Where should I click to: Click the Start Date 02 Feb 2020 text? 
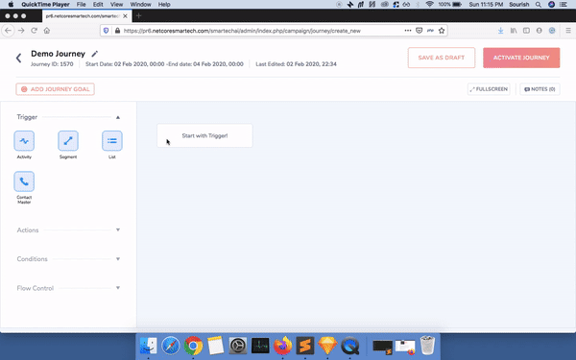(x=125, y=64)
